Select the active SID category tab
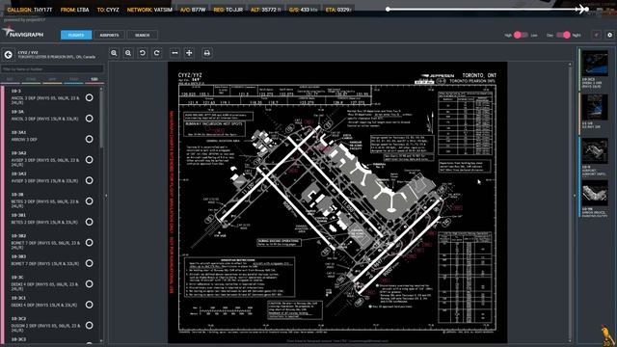617x347 pixels. pos(94,80)
